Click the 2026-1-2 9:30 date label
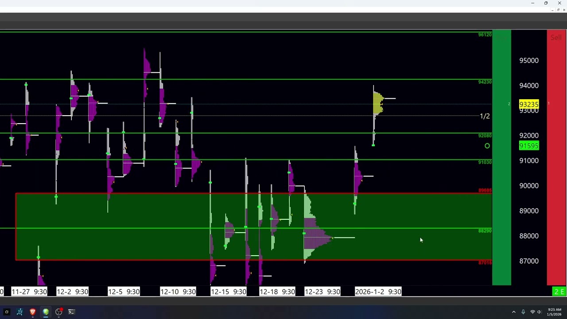Viewport: 567px width, 319px height. point(378,292)
